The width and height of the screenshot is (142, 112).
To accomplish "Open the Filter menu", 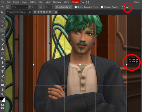I will [x=41, y=2].
